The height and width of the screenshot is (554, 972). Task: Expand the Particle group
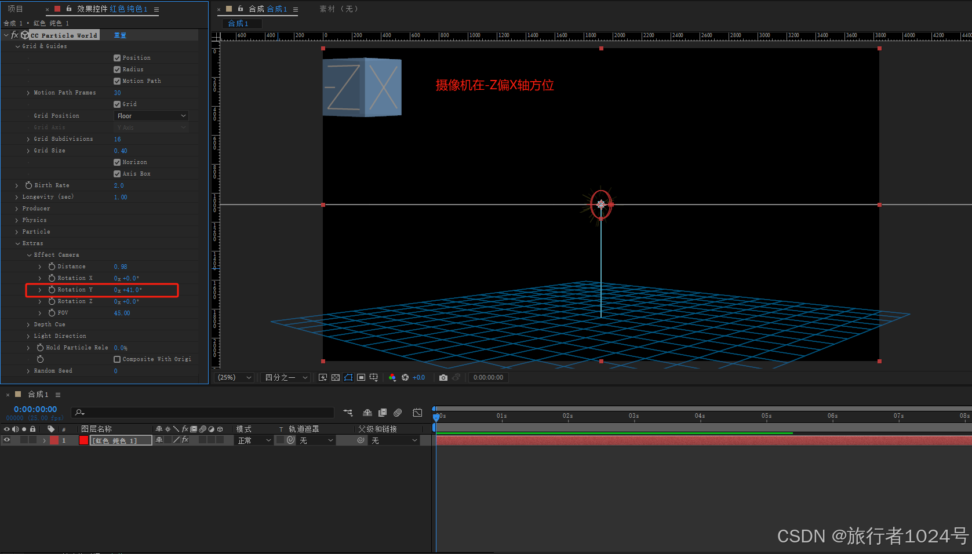(17, 232)
